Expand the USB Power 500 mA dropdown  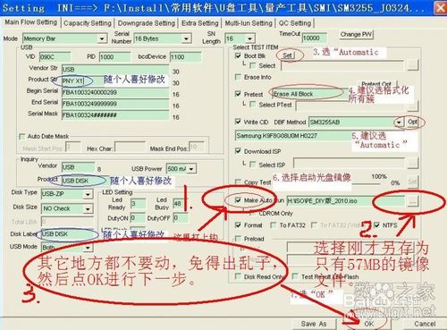pos(191,169)
